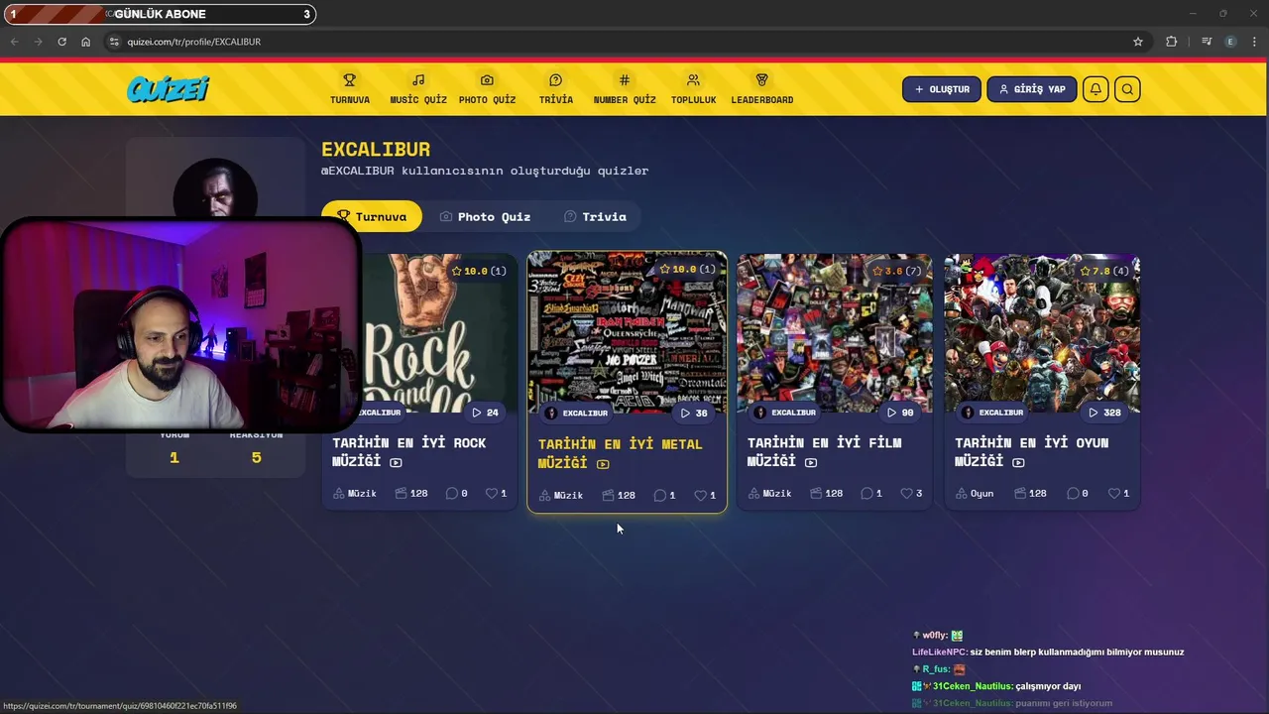Open Tarihin En İyi Metal Müziği title

[620, 452]
